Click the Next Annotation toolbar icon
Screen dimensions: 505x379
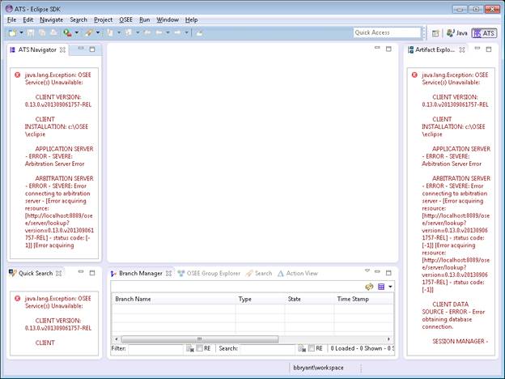pos(110,32)
